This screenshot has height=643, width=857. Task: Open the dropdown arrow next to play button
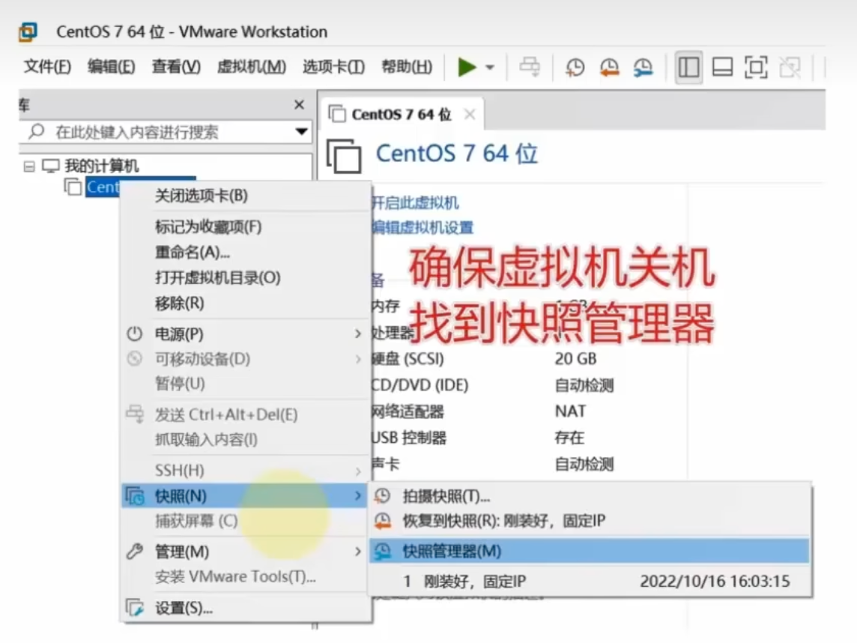[x=490, y=67]
